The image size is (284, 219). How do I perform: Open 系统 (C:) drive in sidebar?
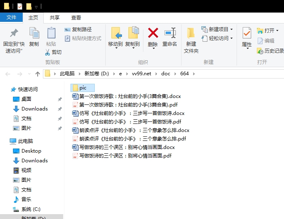tap(27, 209)
